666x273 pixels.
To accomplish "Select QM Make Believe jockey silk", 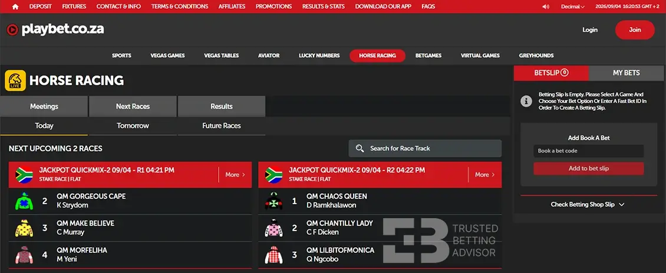I will click(24, 228).
